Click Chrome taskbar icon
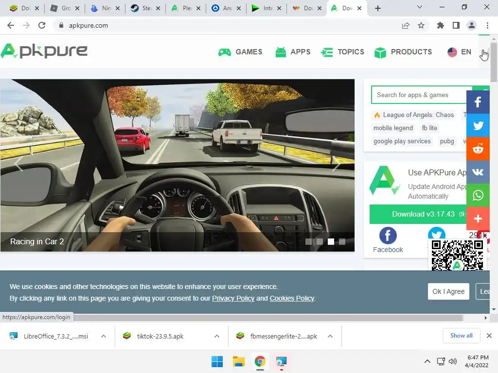Screen dimensions: 498x373 pyautogui.click(x=260, y=361)
